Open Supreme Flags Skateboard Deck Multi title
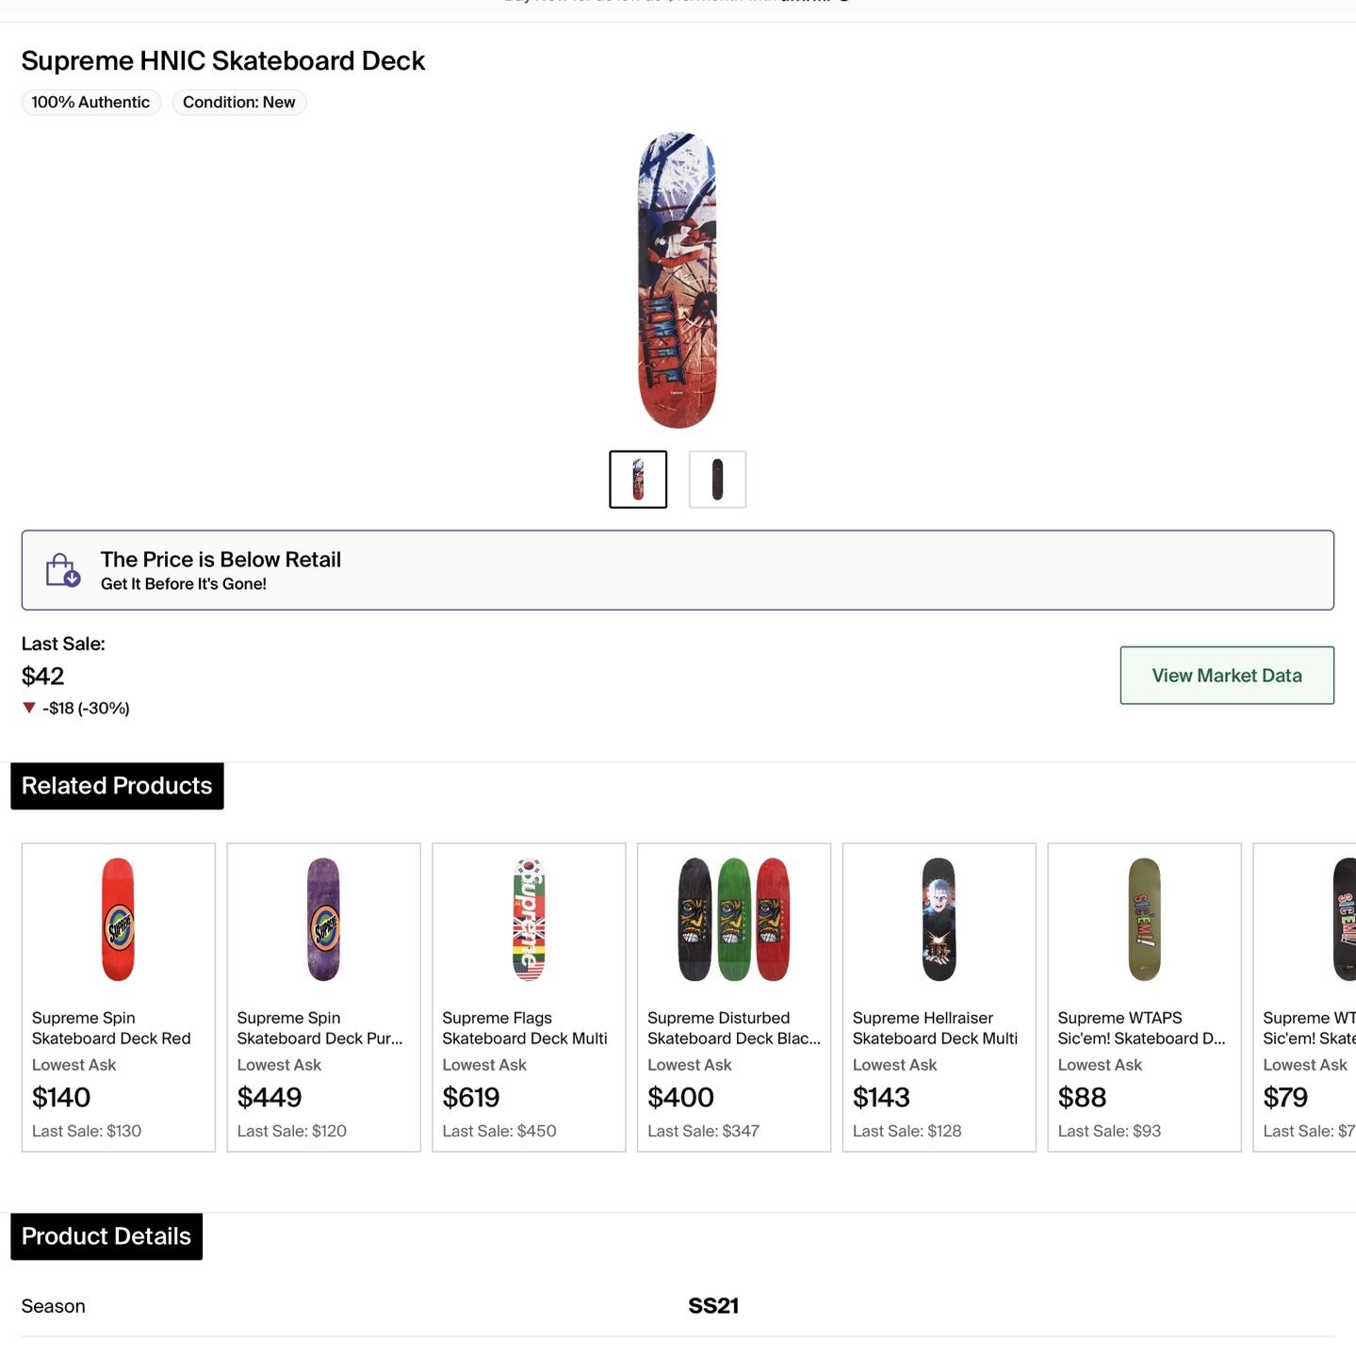Image resolution: width=1356 pixels, height=1356 pixels. click(x=525, y=1028)
